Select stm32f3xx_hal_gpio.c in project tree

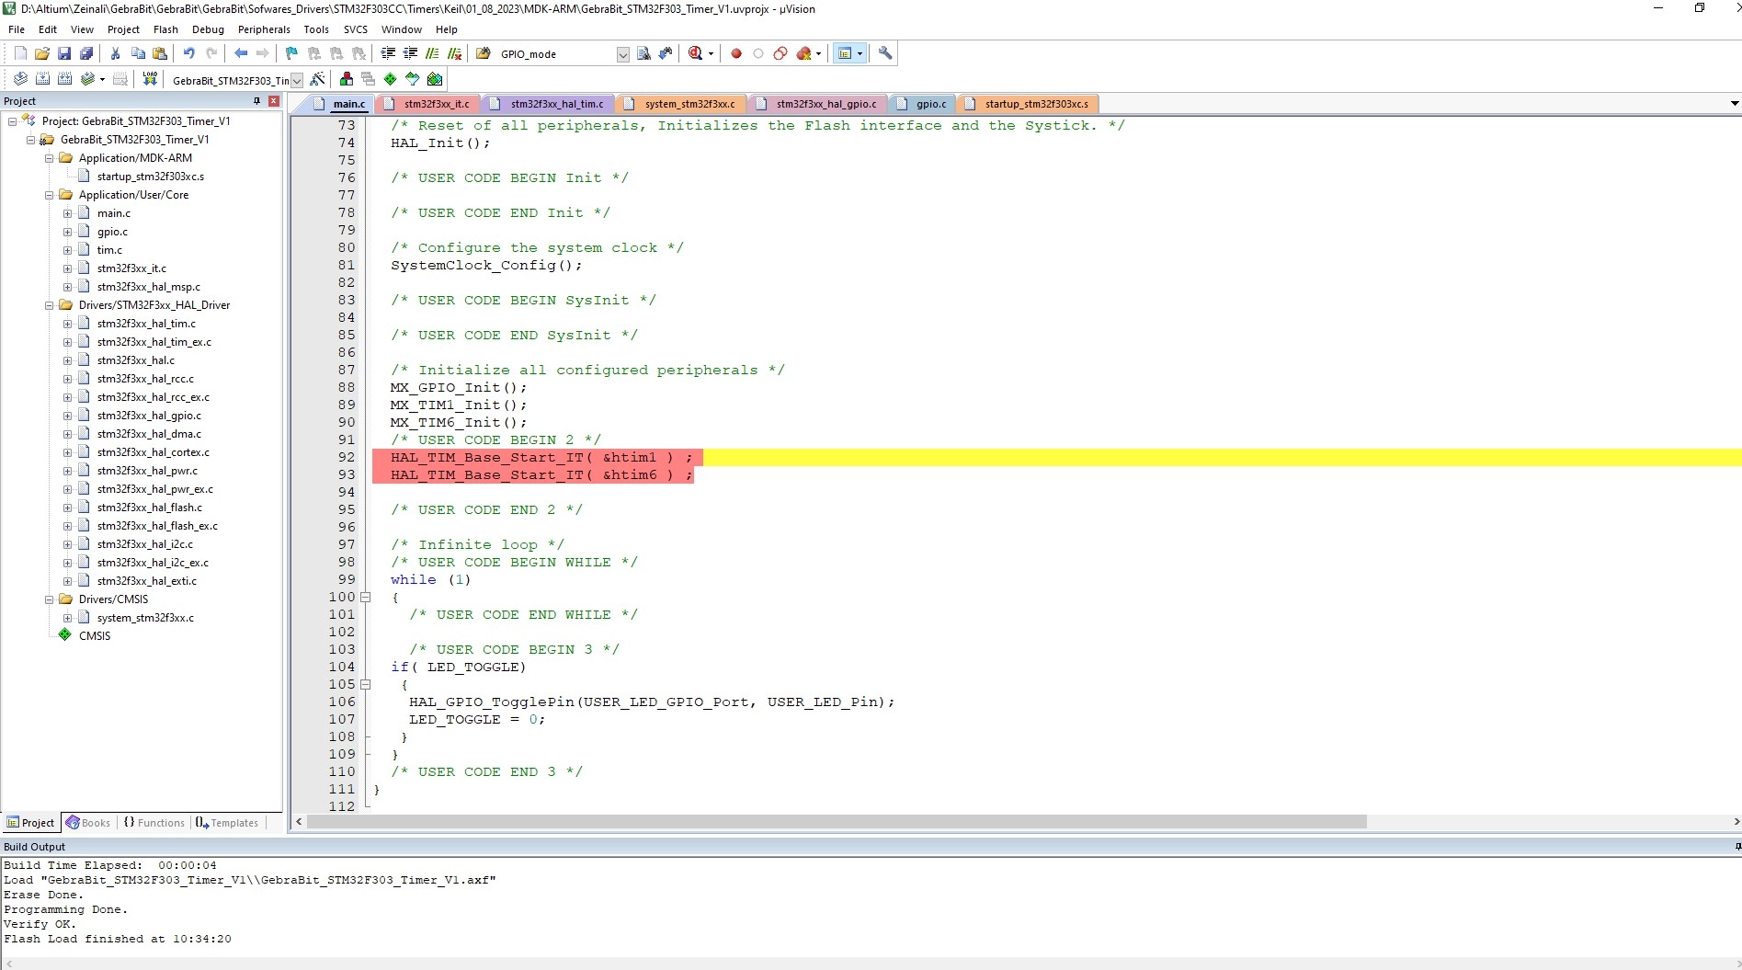[x=149, y=416]
